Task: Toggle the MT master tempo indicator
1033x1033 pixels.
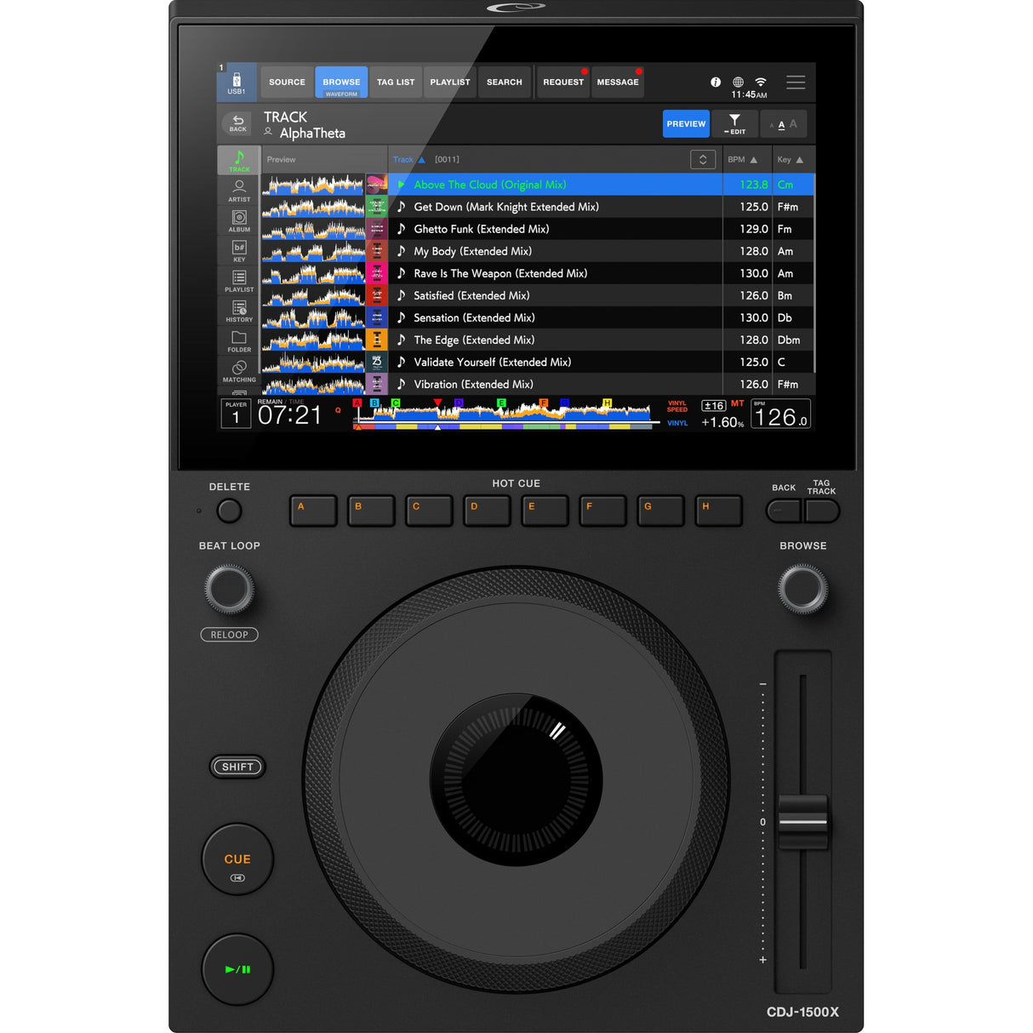Action: 737,403
